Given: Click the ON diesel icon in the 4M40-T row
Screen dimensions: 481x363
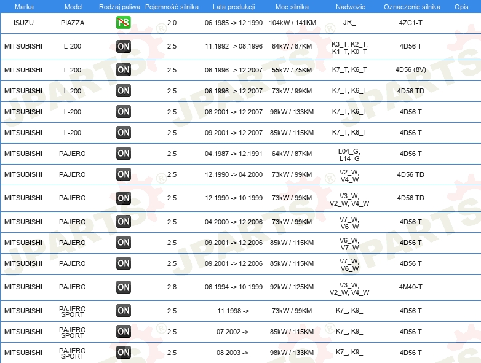Looking at the screenshot, I should click(124, 287).
